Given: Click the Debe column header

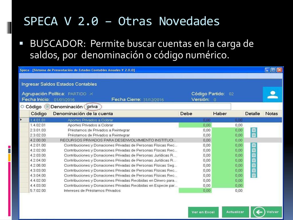Looking at the screenshot, I should click(x=195, y=113).
